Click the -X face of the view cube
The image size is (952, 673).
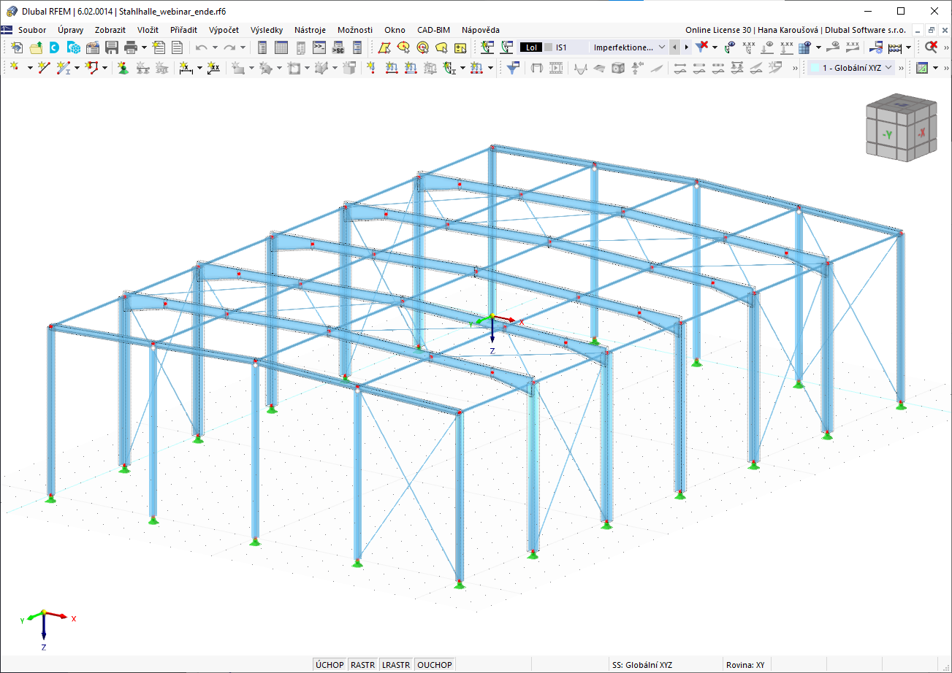point(922,132)
